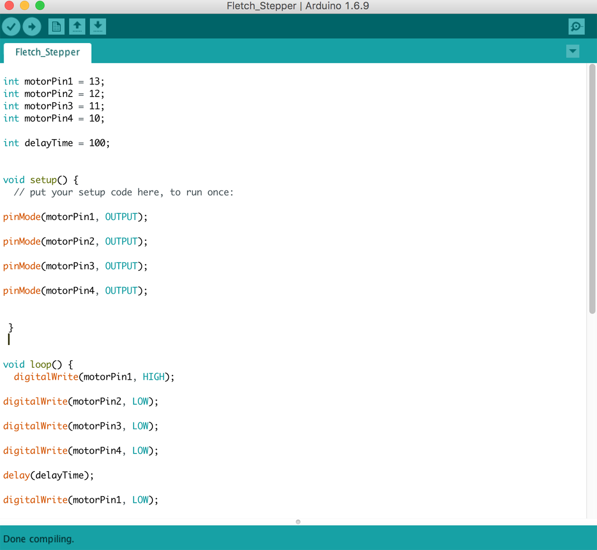Image resolution: width=597 pixels, height=550 pixels.
Task: Click the 'void setup() {' line
Action: (x=41, y=180)
